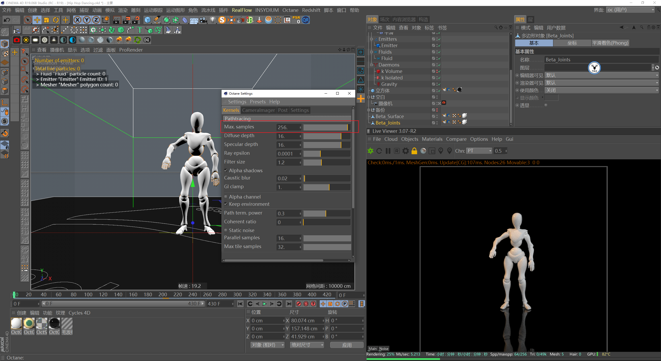Open the 使用颜色 dropdown set to 关闭
Image resolution: width=661 pixels, height=361 pixels.
tap(602, 90)
